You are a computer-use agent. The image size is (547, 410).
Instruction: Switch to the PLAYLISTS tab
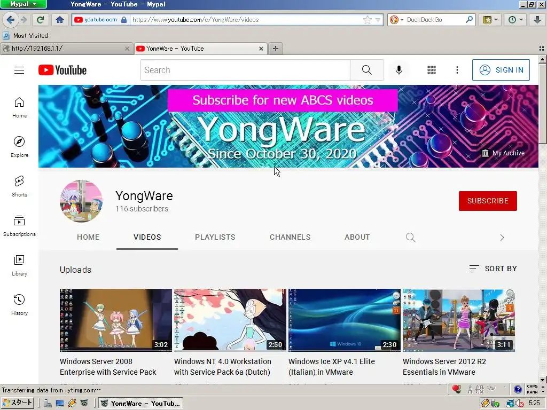click(215, 237)
